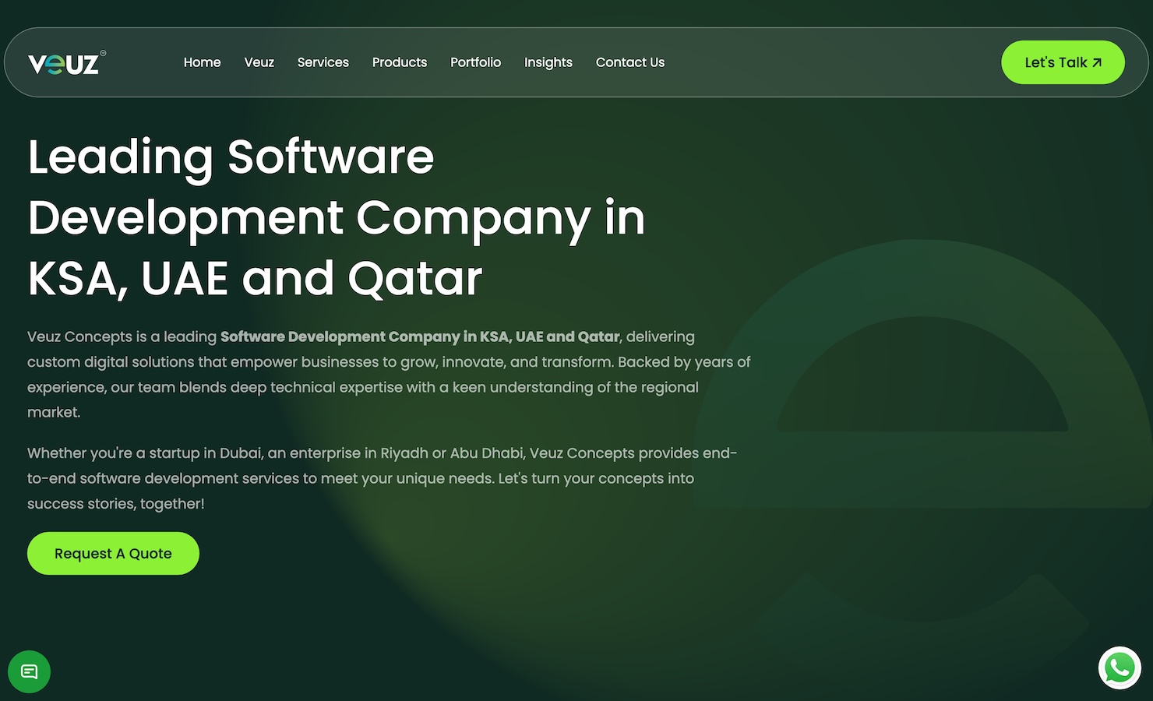The image size is (1153, 701).
Task: Open the Insights menu item
Action: tap(548, 62)
